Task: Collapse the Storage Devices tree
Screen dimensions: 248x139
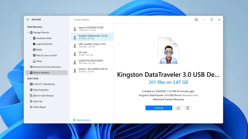Action: (28, 32)
